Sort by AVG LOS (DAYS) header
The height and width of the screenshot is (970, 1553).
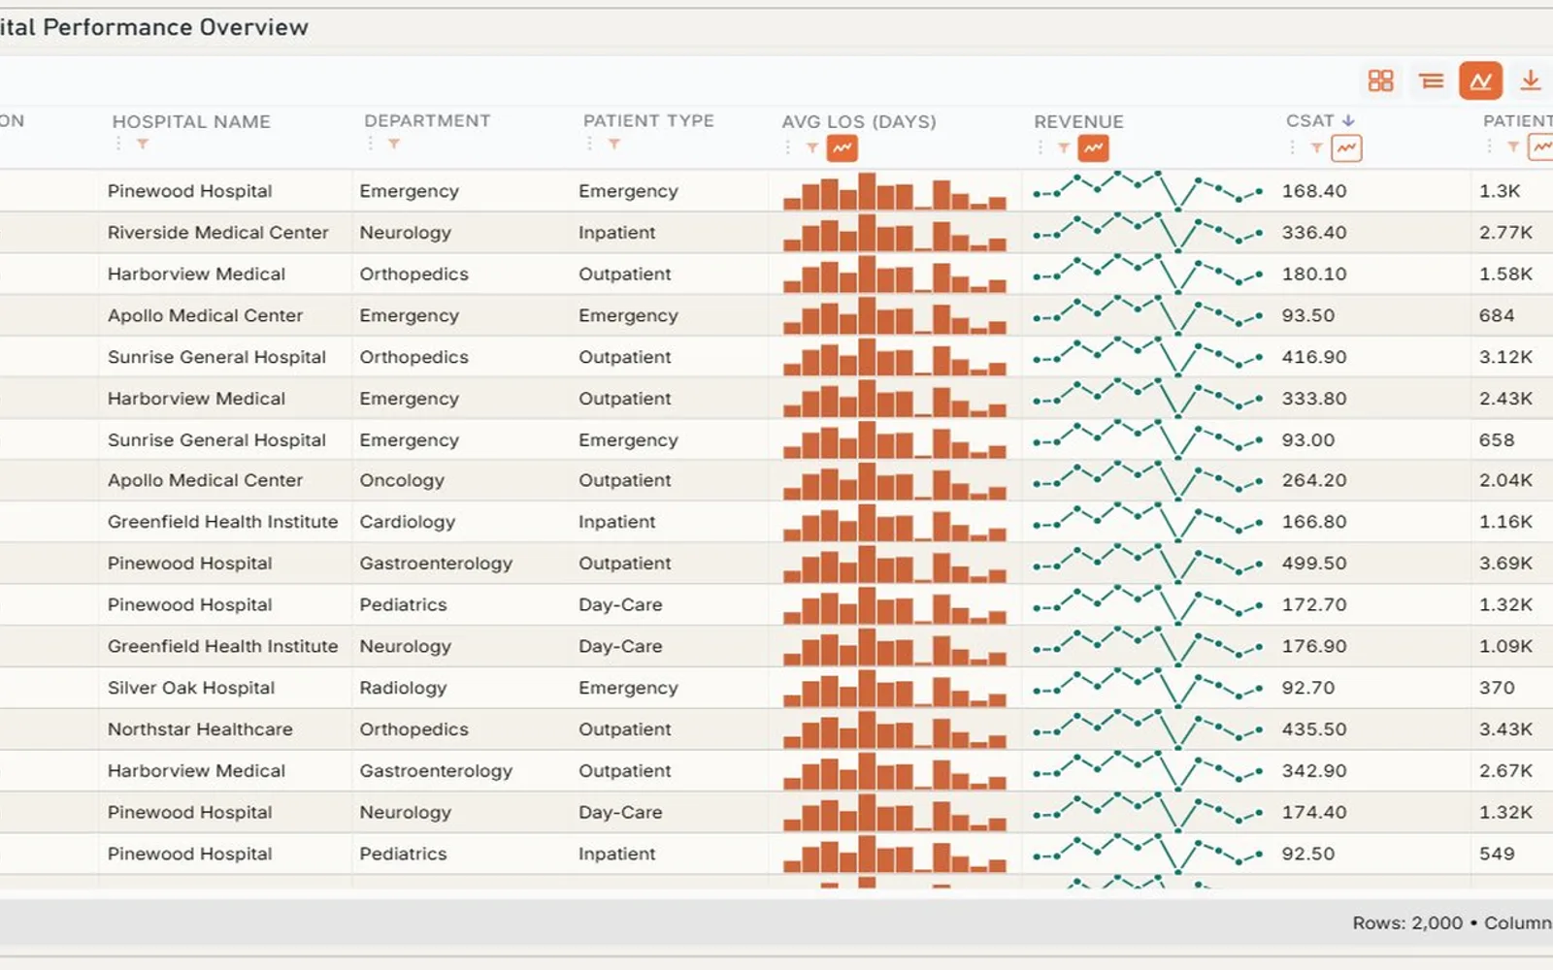click(859, 121)
